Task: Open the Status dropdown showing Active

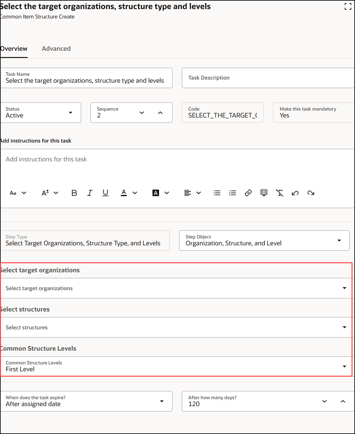Action: (70, 112)
